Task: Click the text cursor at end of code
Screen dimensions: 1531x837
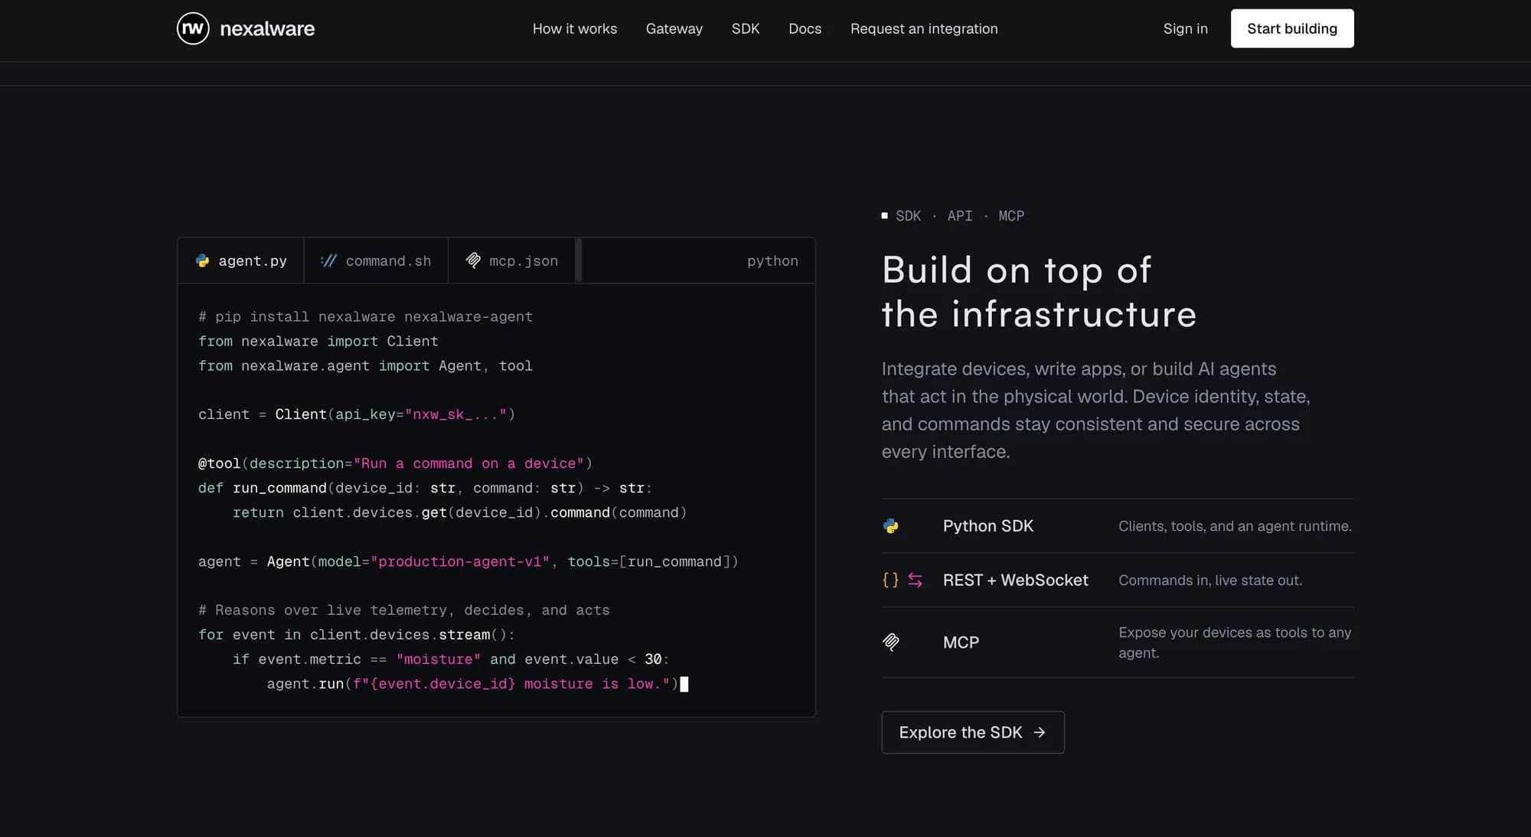Action: [684, 685]
